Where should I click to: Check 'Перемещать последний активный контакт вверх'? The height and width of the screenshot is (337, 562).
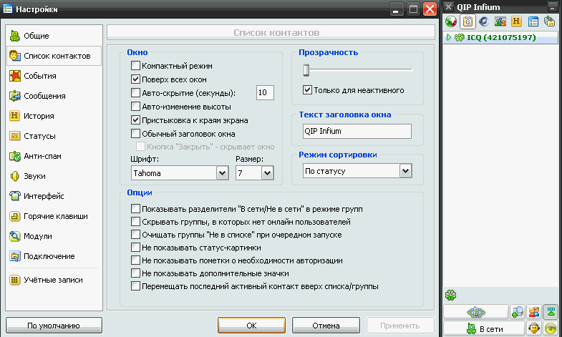(135, 286)
